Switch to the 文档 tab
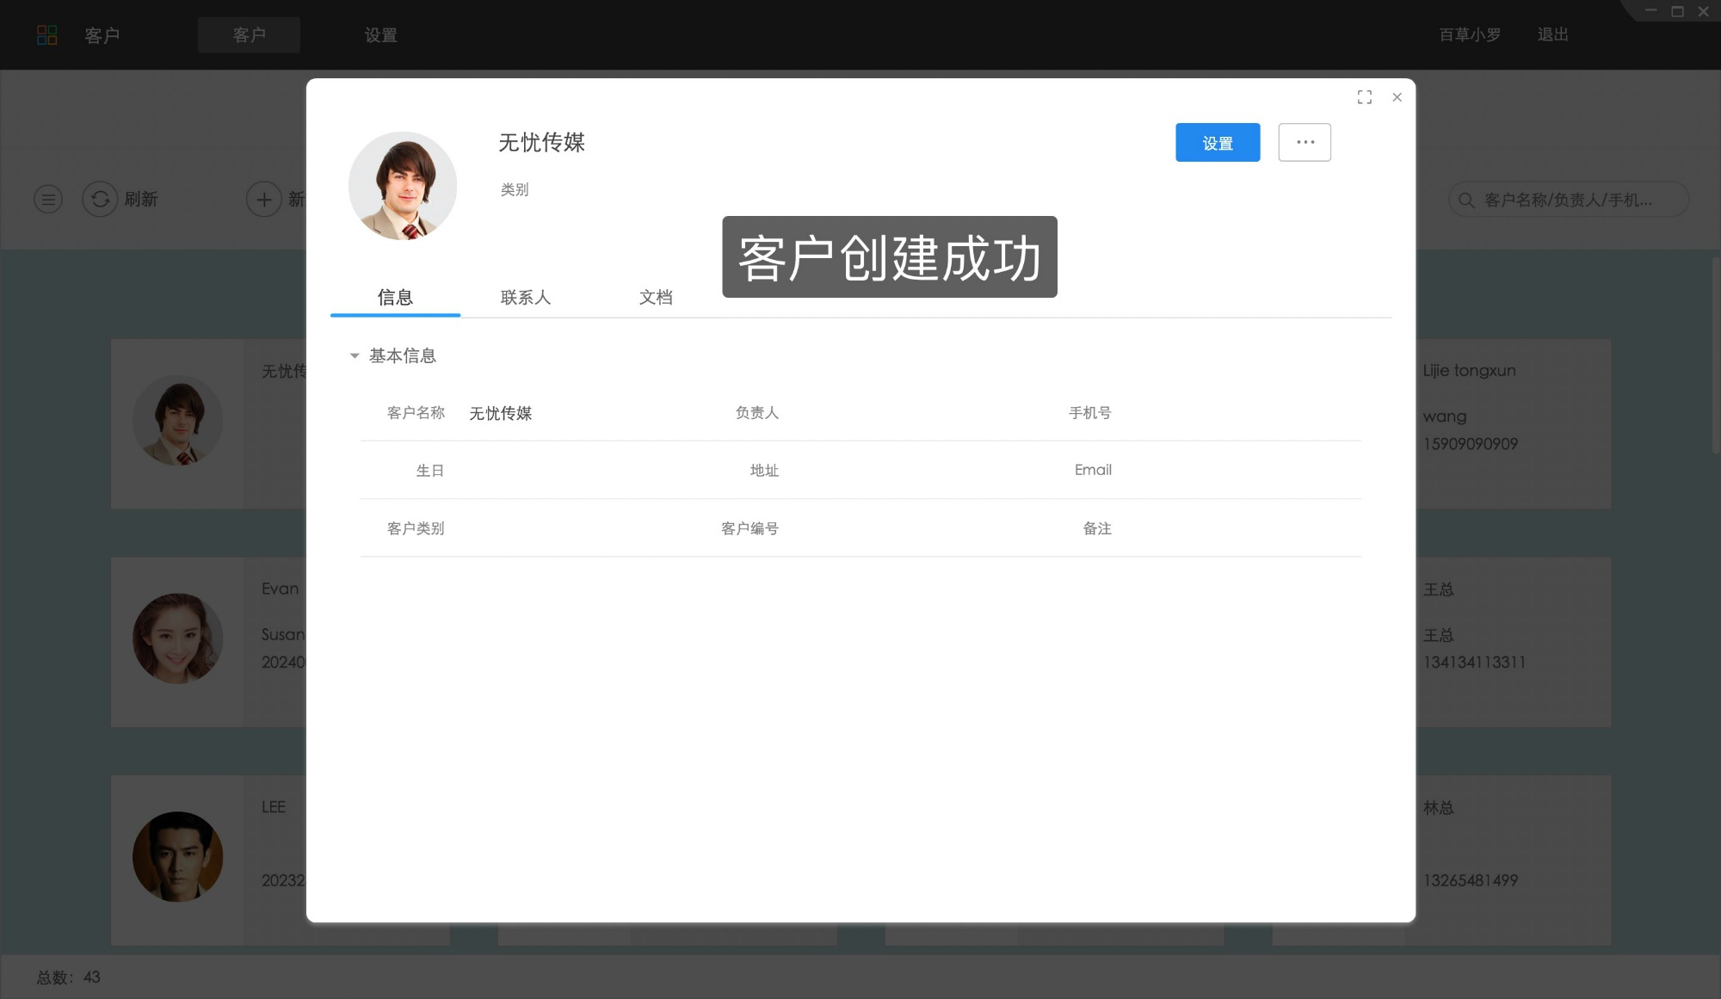 tap(656, 297)
